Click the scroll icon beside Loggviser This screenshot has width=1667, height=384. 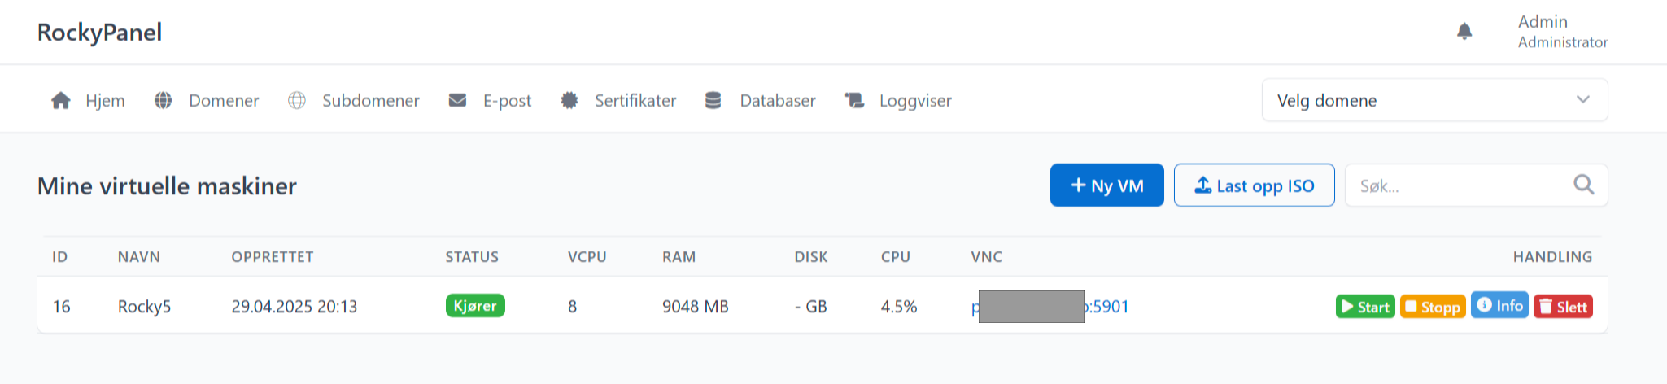point(854,101)
